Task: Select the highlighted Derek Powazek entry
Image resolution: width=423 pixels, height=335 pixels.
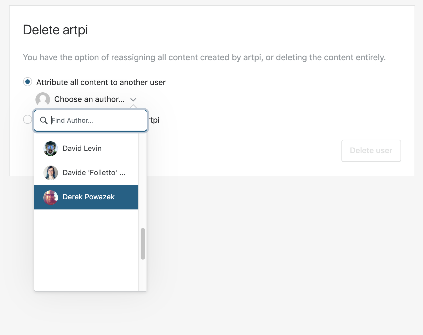Action: point(89,197)
